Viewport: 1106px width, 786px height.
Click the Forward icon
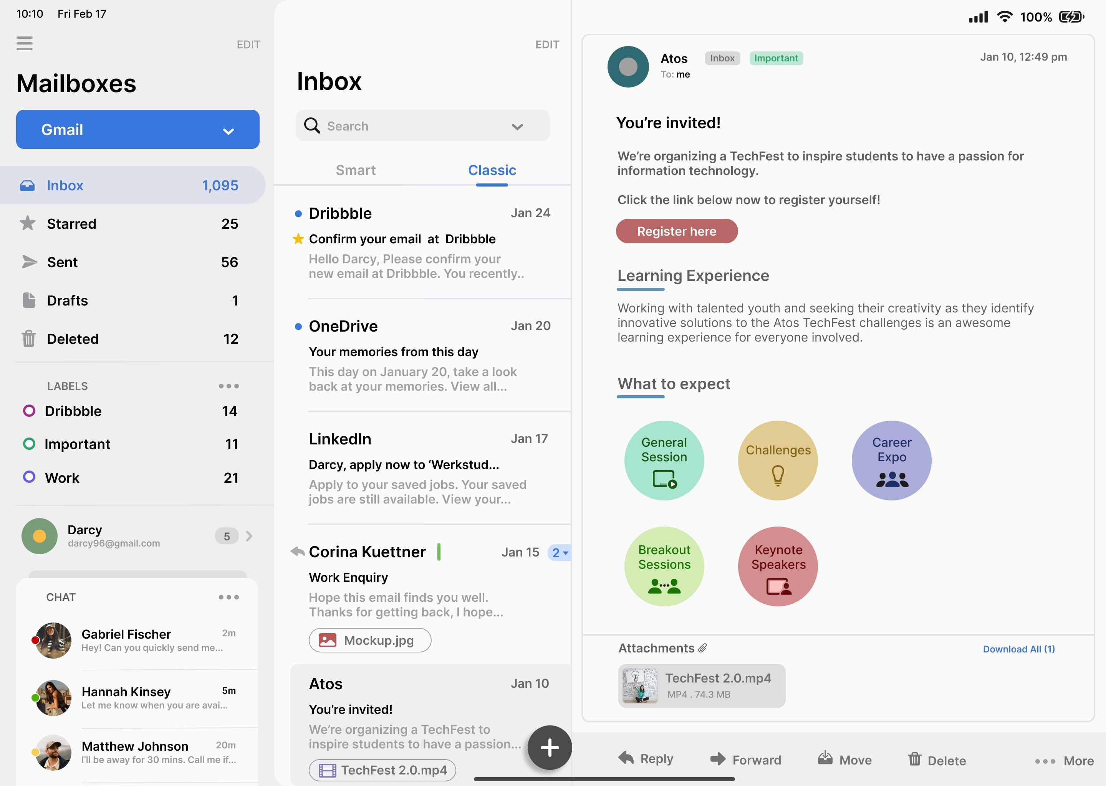point(718,759)
